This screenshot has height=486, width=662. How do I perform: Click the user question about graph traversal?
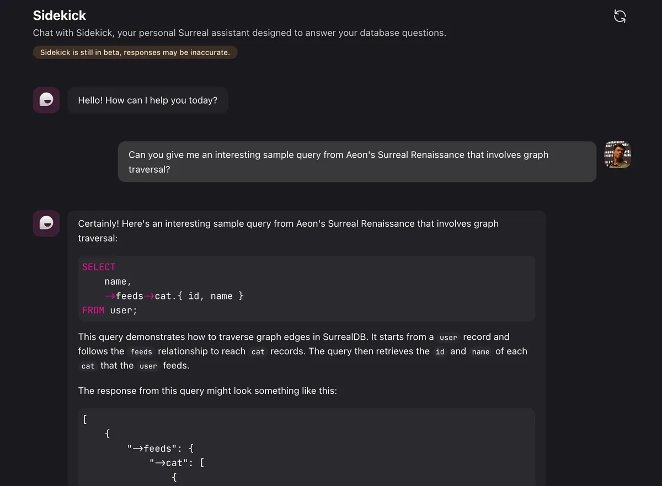[357, 162]
